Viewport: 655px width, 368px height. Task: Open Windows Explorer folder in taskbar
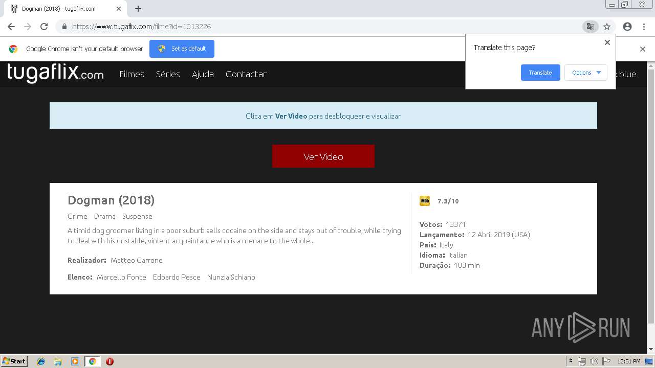click(x=58, y=361)
